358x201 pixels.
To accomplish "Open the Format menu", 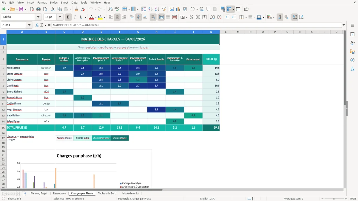I will (x=42, y=2).
